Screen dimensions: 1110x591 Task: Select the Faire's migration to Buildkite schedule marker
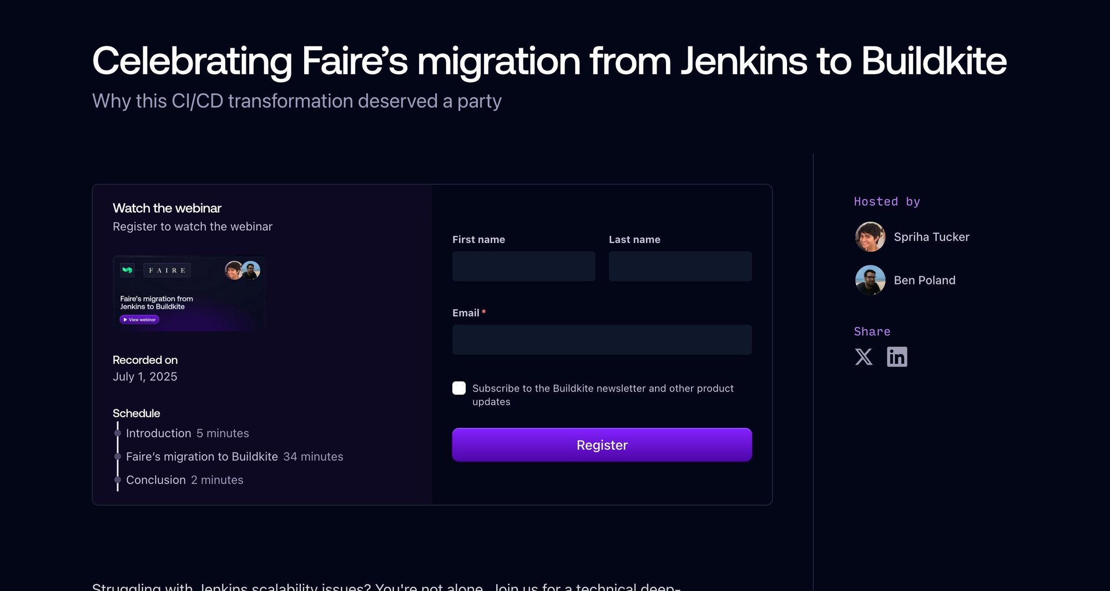pyautogui.click(x=118, y=456)
